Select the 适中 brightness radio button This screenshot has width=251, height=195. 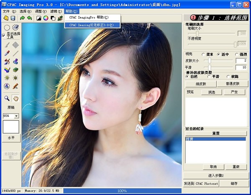pos(218,55)
